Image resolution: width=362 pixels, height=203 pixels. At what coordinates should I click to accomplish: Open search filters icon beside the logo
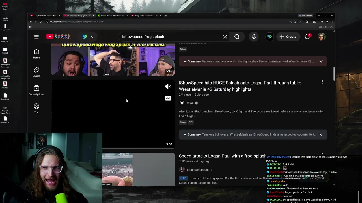pyautogui.click(x=92, y=37)
